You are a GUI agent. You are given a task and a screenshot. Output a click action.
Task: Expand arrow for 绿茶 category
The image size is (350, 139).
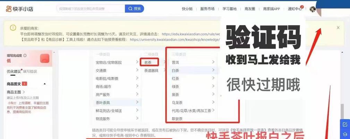213,86
